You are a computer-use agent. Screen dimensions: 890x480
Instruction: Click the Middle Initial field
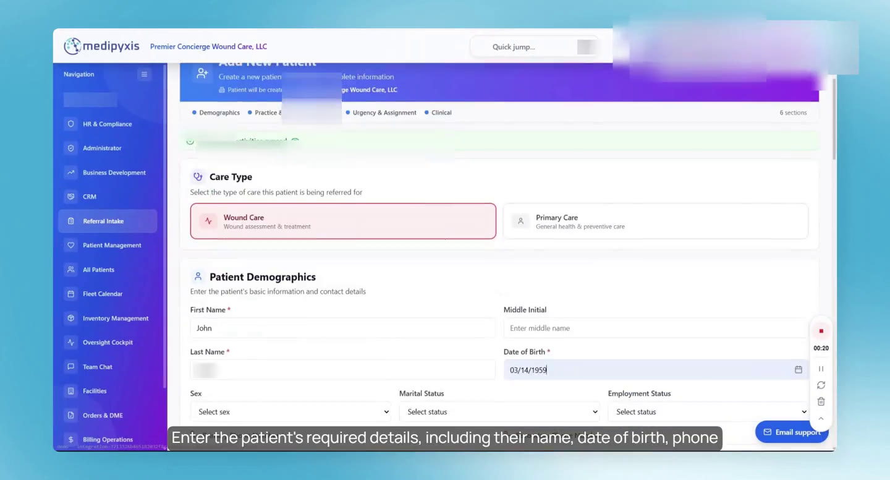656,328
